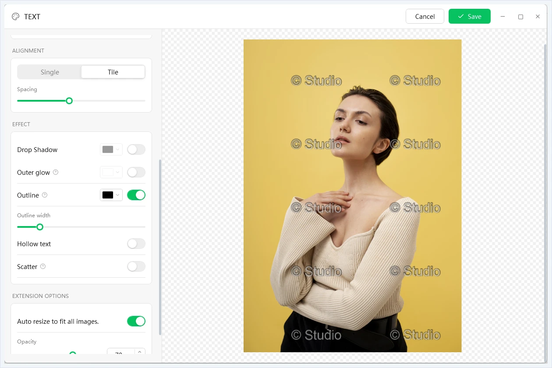Switch alignment to Single
This screenshot has width=552, height=368.
click(x=50, y=72)
